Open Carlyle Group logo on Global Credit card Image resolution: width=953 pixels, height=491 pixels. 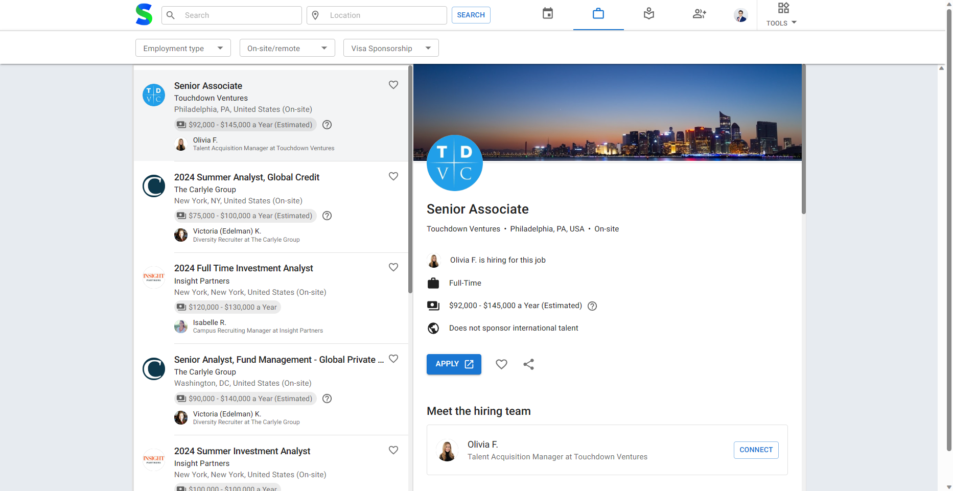(154, 186)
